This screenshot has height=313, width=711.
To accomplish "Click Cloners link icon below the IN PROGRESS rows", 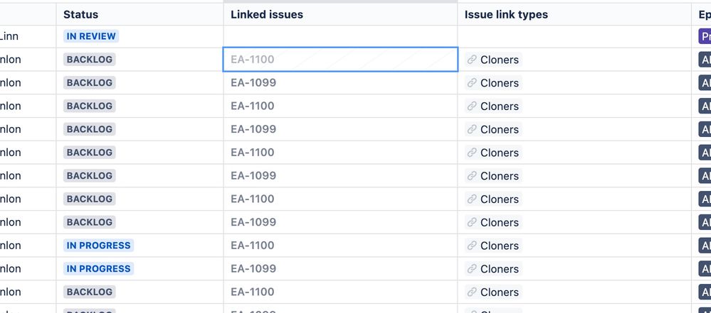I will tap(472, 292).
